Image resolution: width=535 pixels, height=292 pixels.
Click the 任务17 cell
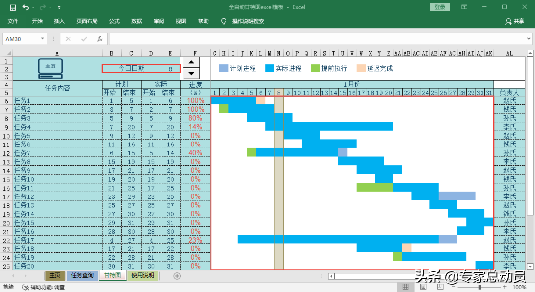point(57,240)
